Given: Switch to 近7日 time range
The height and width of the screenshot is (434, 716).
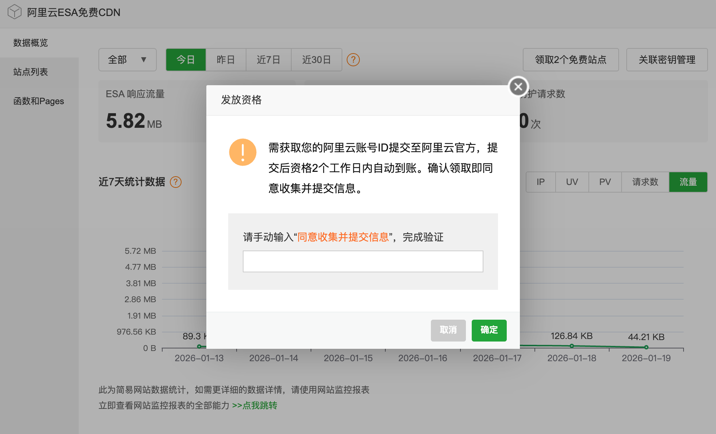Looking at the screenshot, I should [268, 60].
